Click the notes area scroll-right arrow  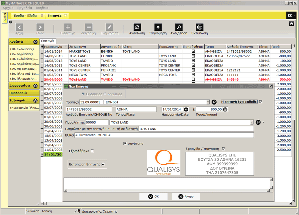tap(268, 190)
